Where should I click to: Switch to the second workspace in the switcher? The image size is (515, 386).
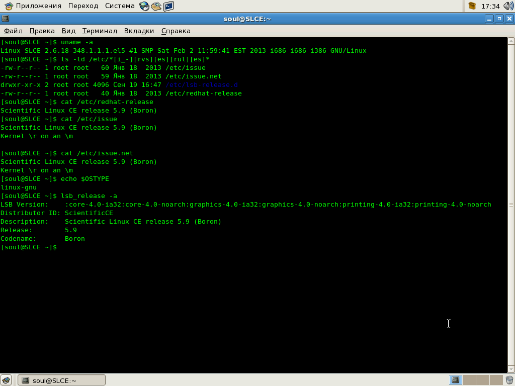[469, 380]
